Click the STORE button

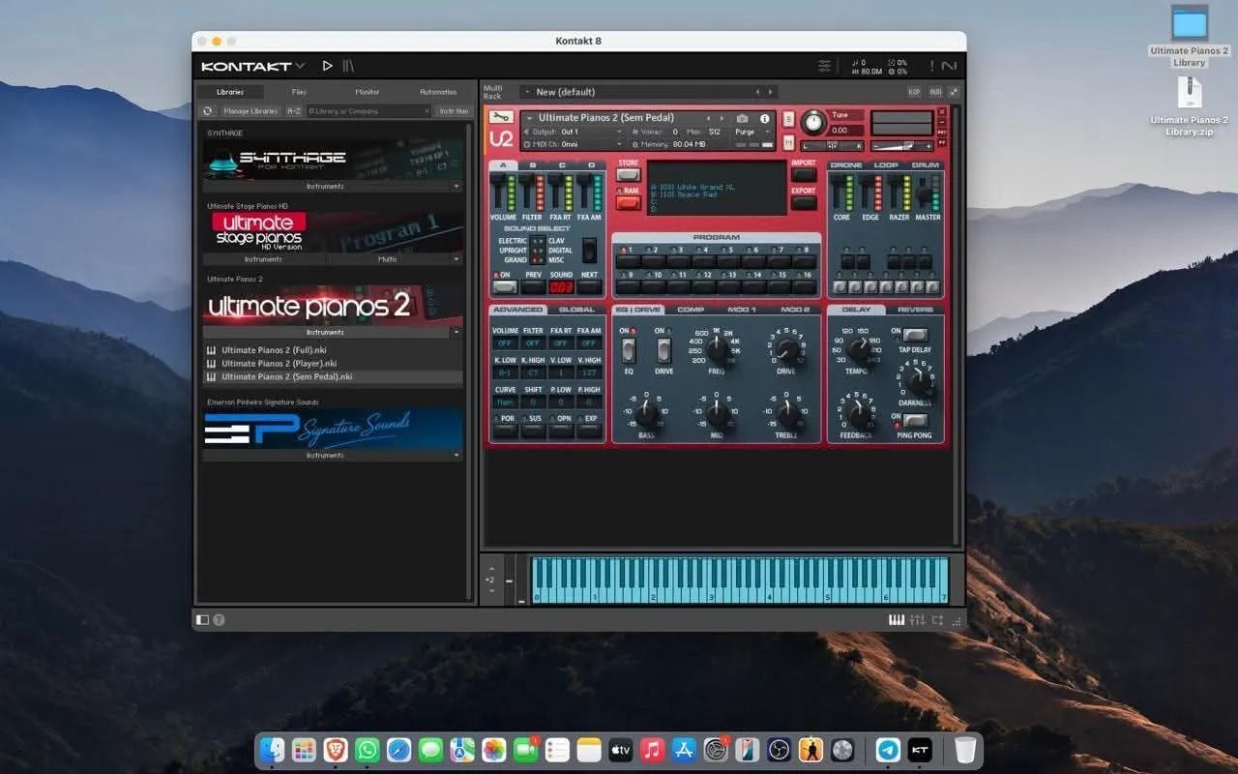click(x=629, y=173)
